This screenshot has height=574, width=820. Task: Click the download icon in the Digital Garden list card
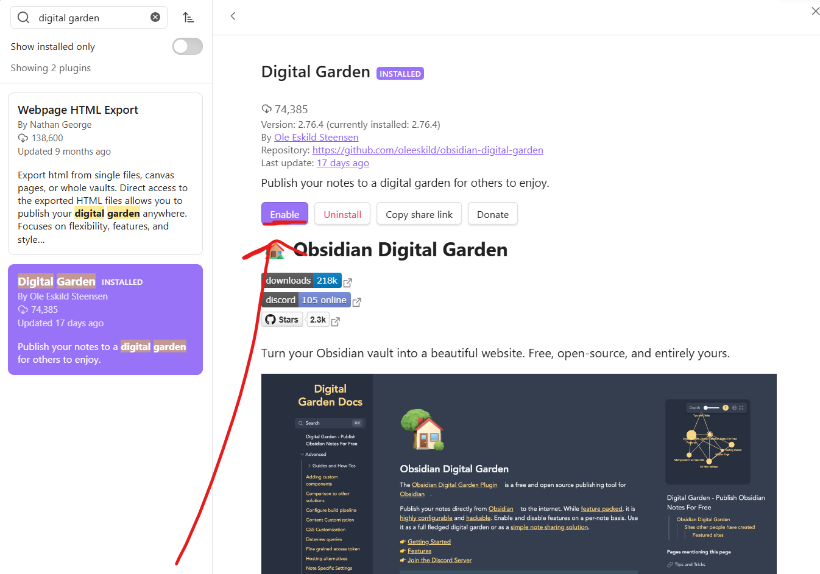(23, 310)
